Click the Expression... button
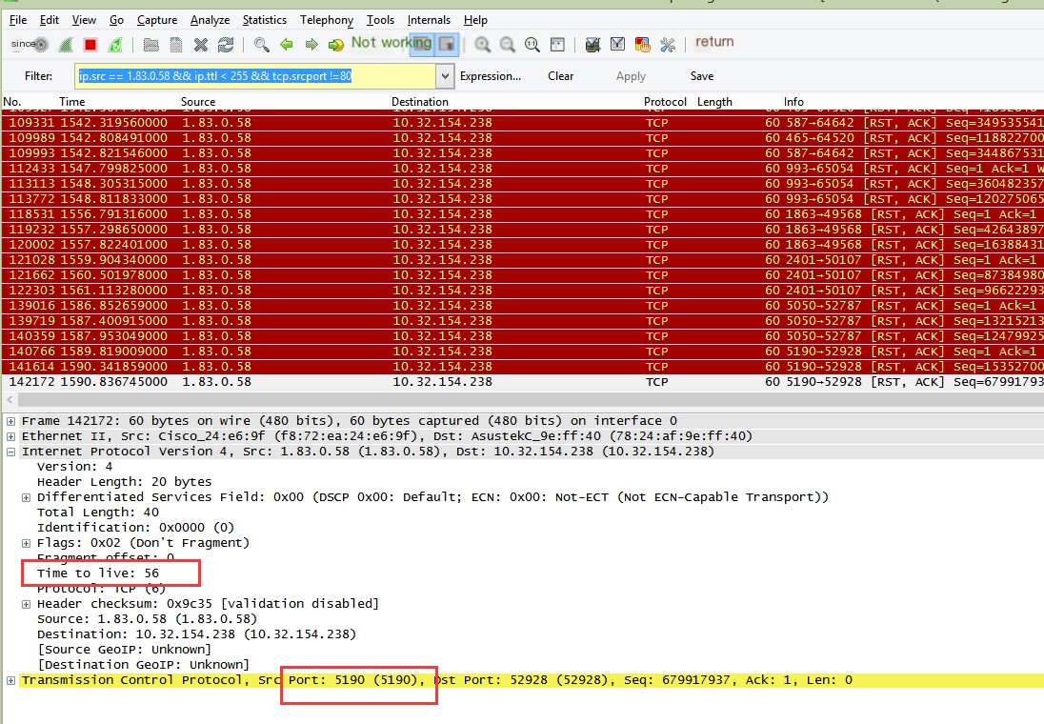The image size is (1044, 724). click(490, 76)
